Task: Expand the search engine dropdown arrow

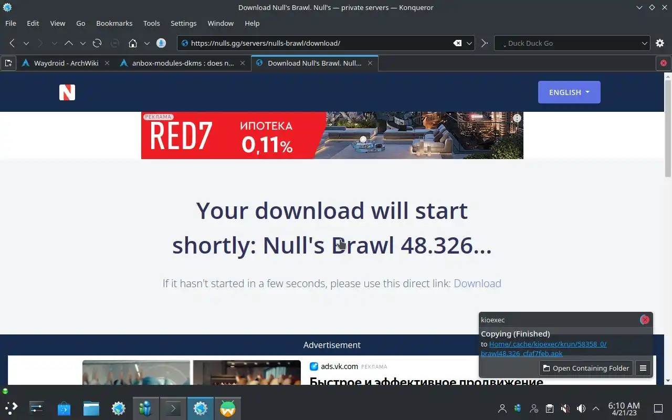Action: 645,43
